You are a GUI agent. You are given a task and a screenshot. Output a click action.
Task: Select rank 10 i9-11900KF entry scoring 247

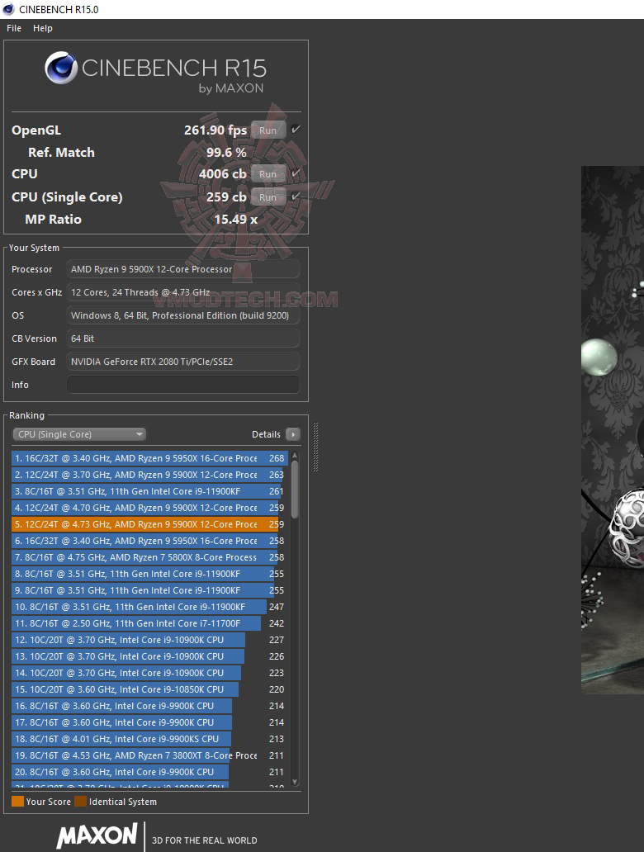149,607
